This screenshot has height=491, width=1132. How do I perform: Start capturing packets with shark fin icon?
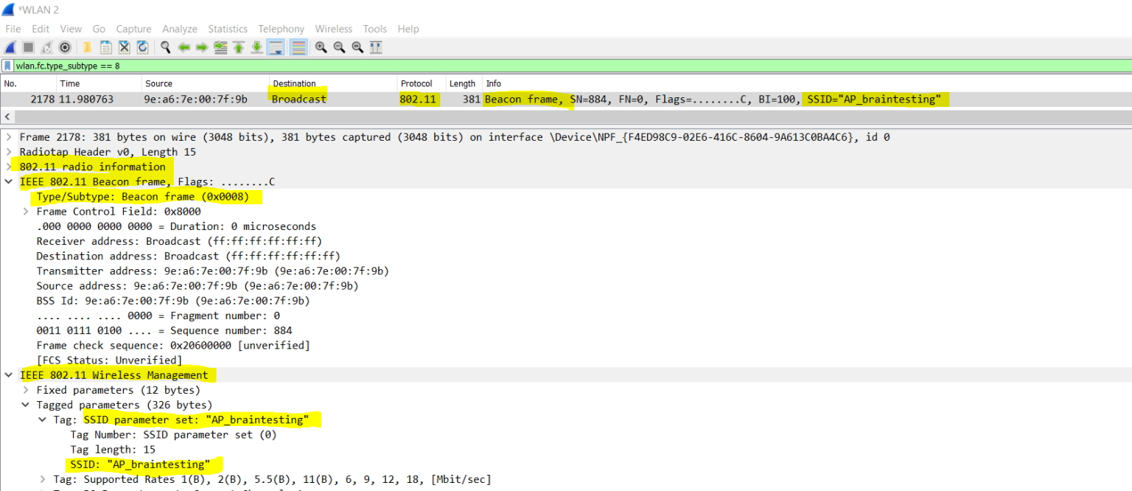point(10,47)
